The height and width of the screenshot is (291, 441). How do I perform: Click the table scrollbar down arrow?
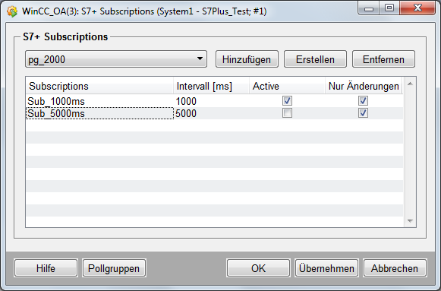410,221
